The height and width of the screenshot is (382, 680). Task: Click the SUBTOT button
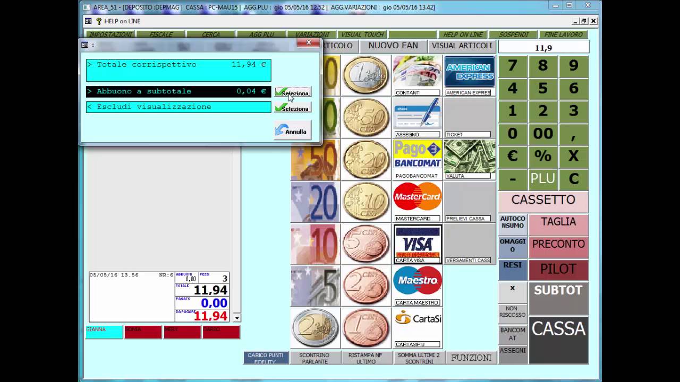[558, 297]
